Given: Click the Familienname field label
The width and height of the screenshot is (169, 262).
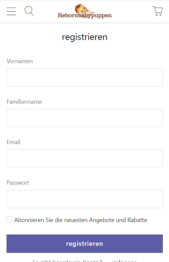Looking at the screenshot, I should pos(24,102).
